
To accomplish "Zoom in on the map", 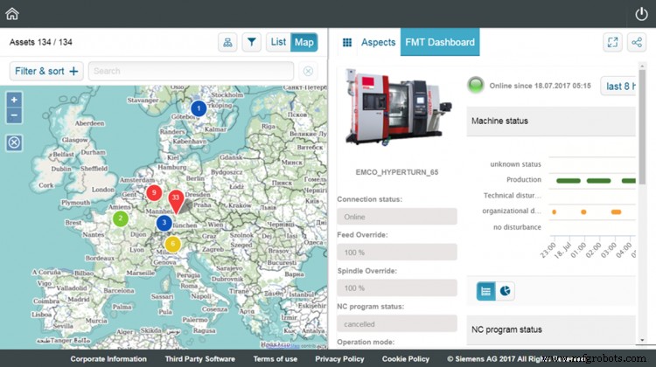I will coord(14,100).
